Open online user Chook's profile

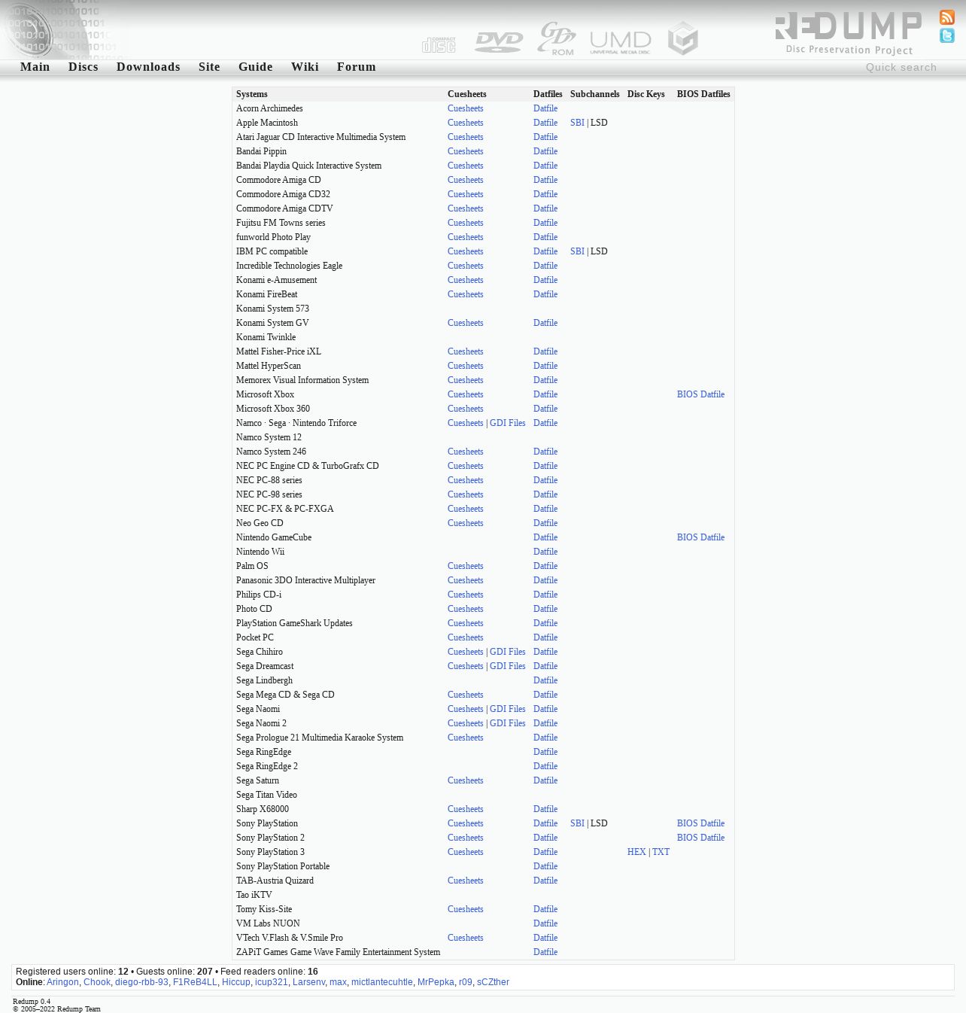point(97,982)
